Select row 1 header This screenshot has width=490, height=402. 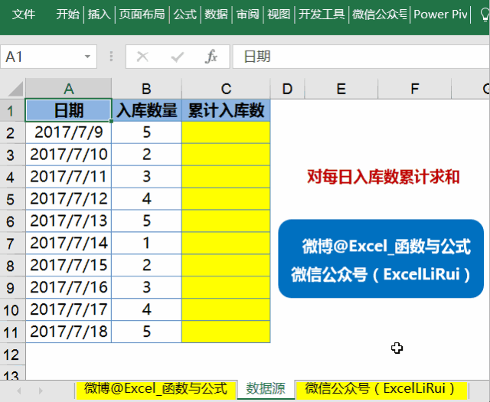12,110
